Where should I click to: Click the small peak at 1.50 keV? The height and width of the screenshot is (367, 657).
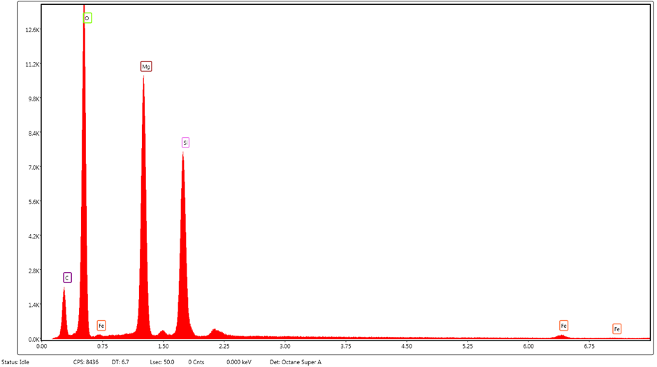163,334
